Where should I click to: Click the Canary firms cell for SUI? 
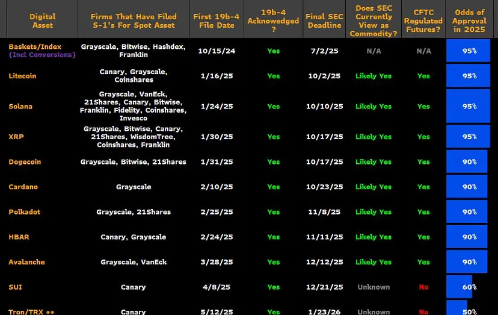(x=134, y=287)
